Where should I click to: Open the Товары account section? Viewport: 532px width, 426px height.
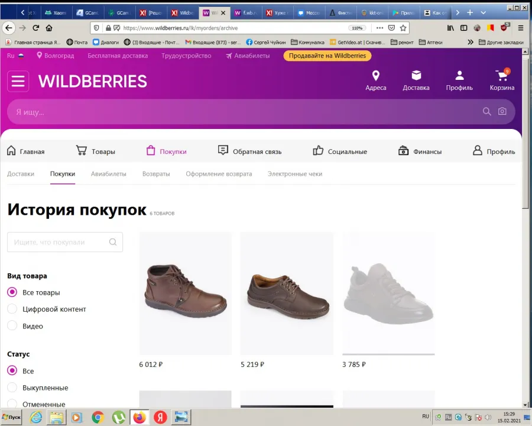(96, 151)
